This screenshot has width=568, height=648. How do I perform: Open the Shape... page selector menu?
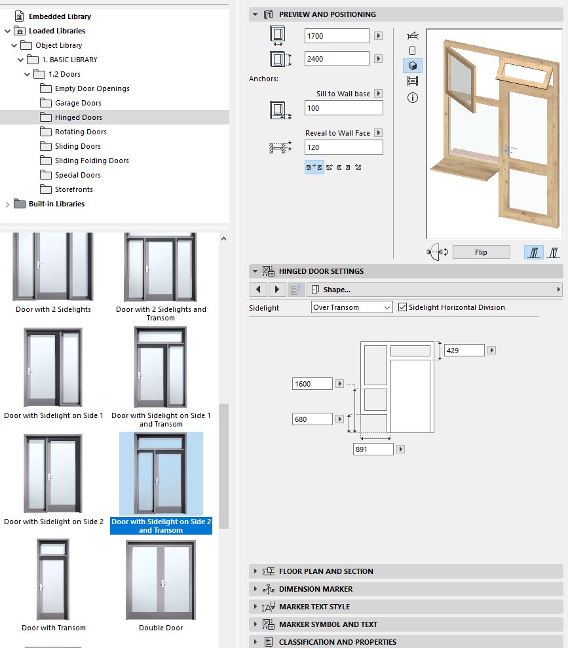pos(434,290)
